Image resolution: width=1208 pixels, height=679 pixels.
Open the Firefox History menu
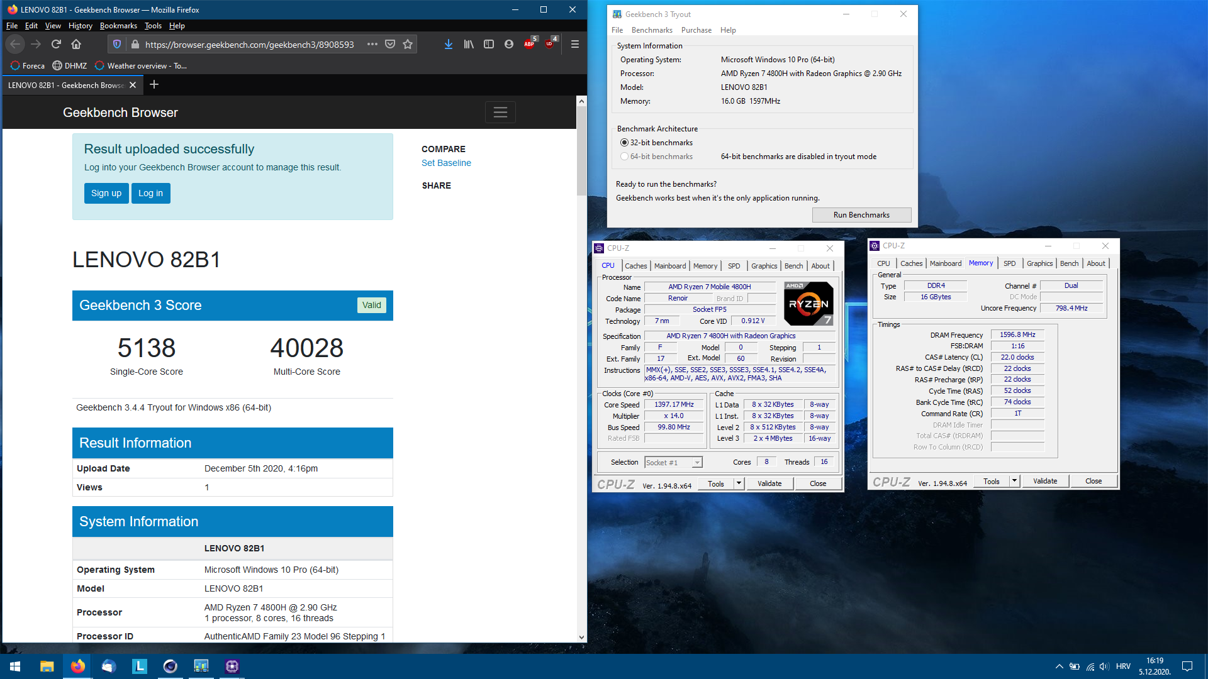80,26
